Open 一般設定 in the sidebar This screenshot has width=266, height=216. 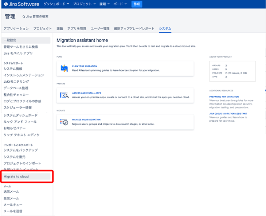[x=27, y=40]
